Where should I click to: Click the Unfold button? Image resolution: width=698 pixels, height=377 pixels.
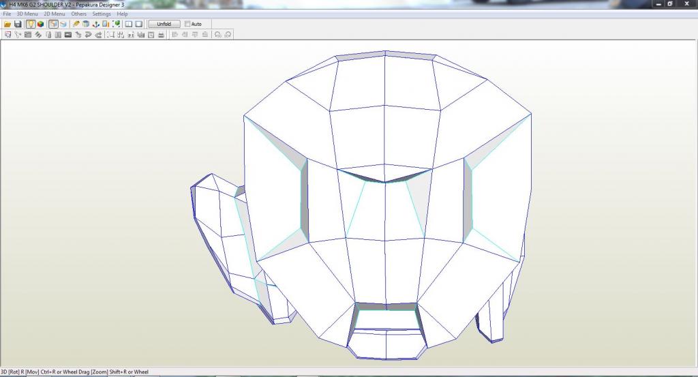164,24
